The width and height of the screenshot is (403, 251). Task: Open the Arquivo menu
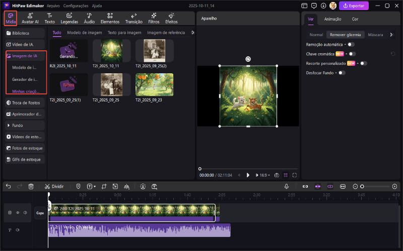(x=53, y=6)
